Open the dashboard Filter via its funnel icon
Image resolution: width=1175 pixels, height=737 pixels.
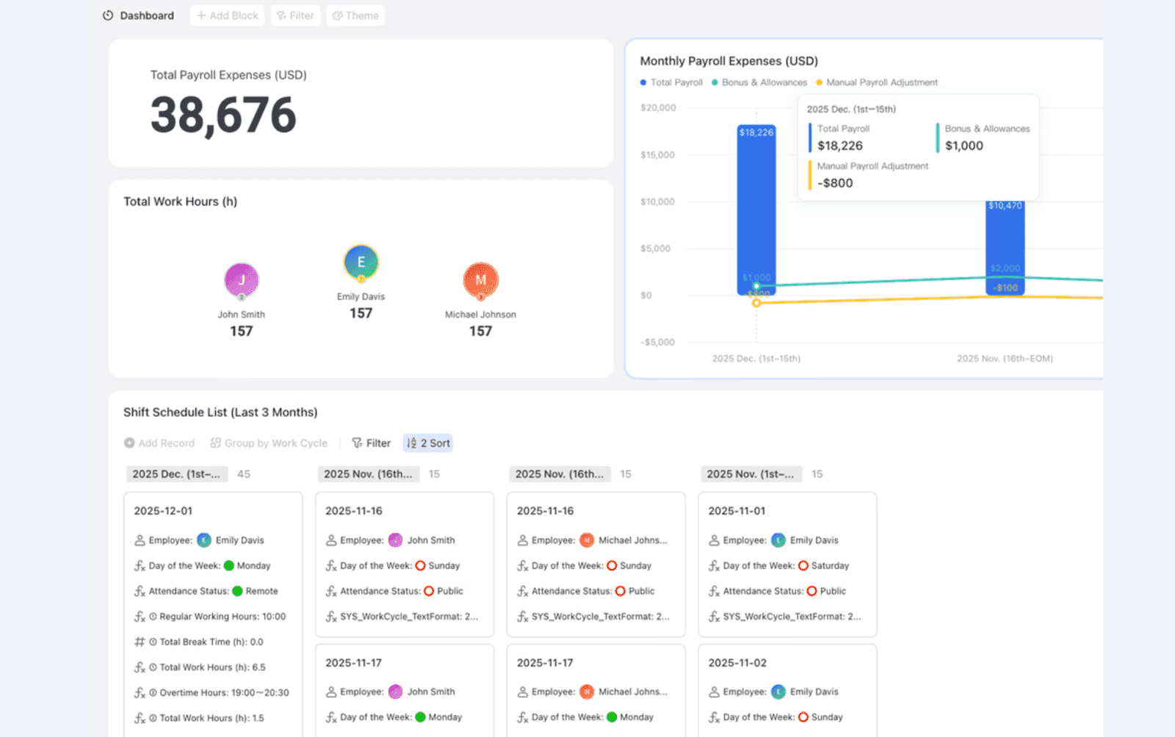(281, 15)
